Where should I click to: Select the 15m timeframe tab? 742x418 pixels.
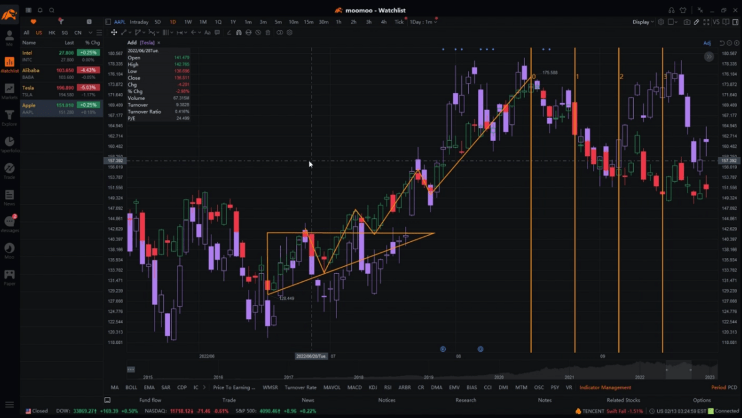point(309,22)
